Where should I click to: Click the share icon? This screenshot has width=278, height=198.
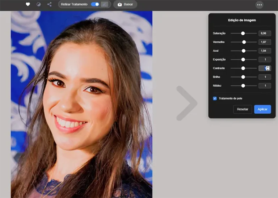tap(49, 4)
